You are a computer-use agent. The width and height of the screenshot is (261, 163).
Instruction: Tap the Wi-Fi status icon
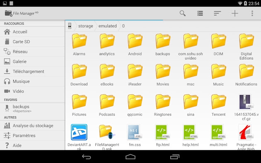240,3
